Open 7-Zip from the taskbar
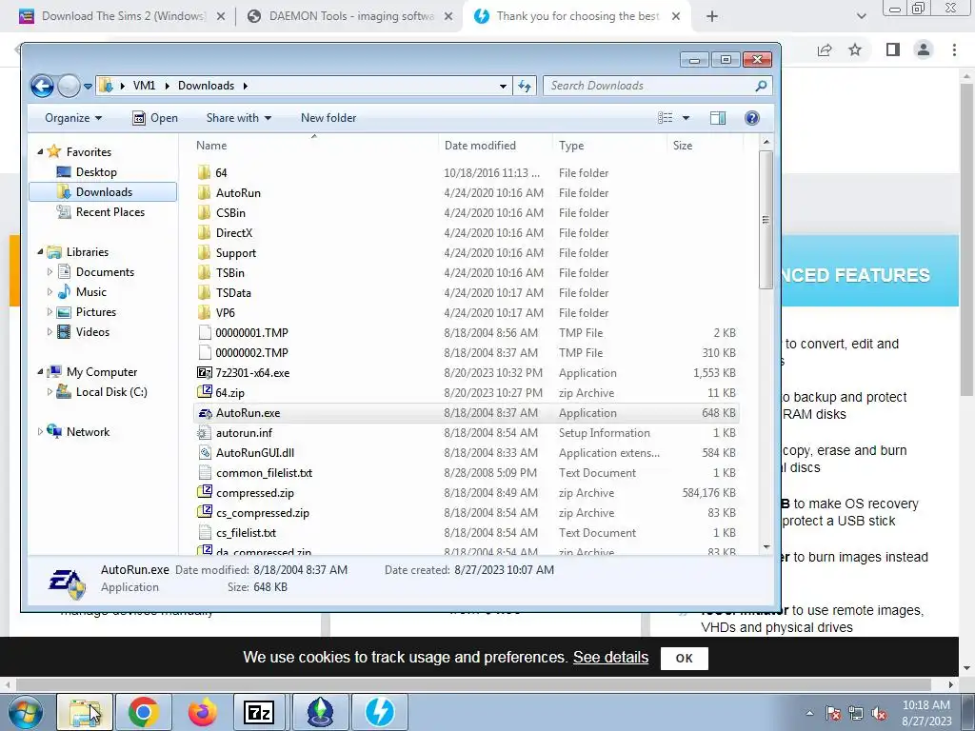 (260, 712)
